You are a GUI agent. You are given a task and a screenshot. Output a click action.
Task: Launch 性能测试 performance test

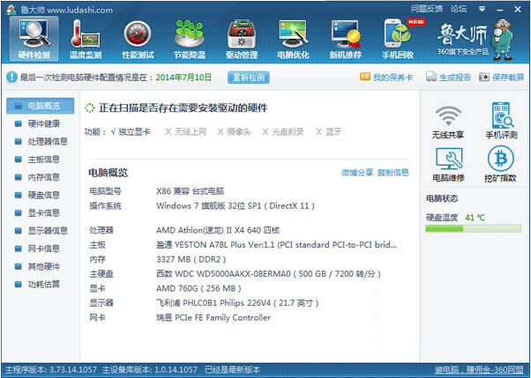pos(138,39)
